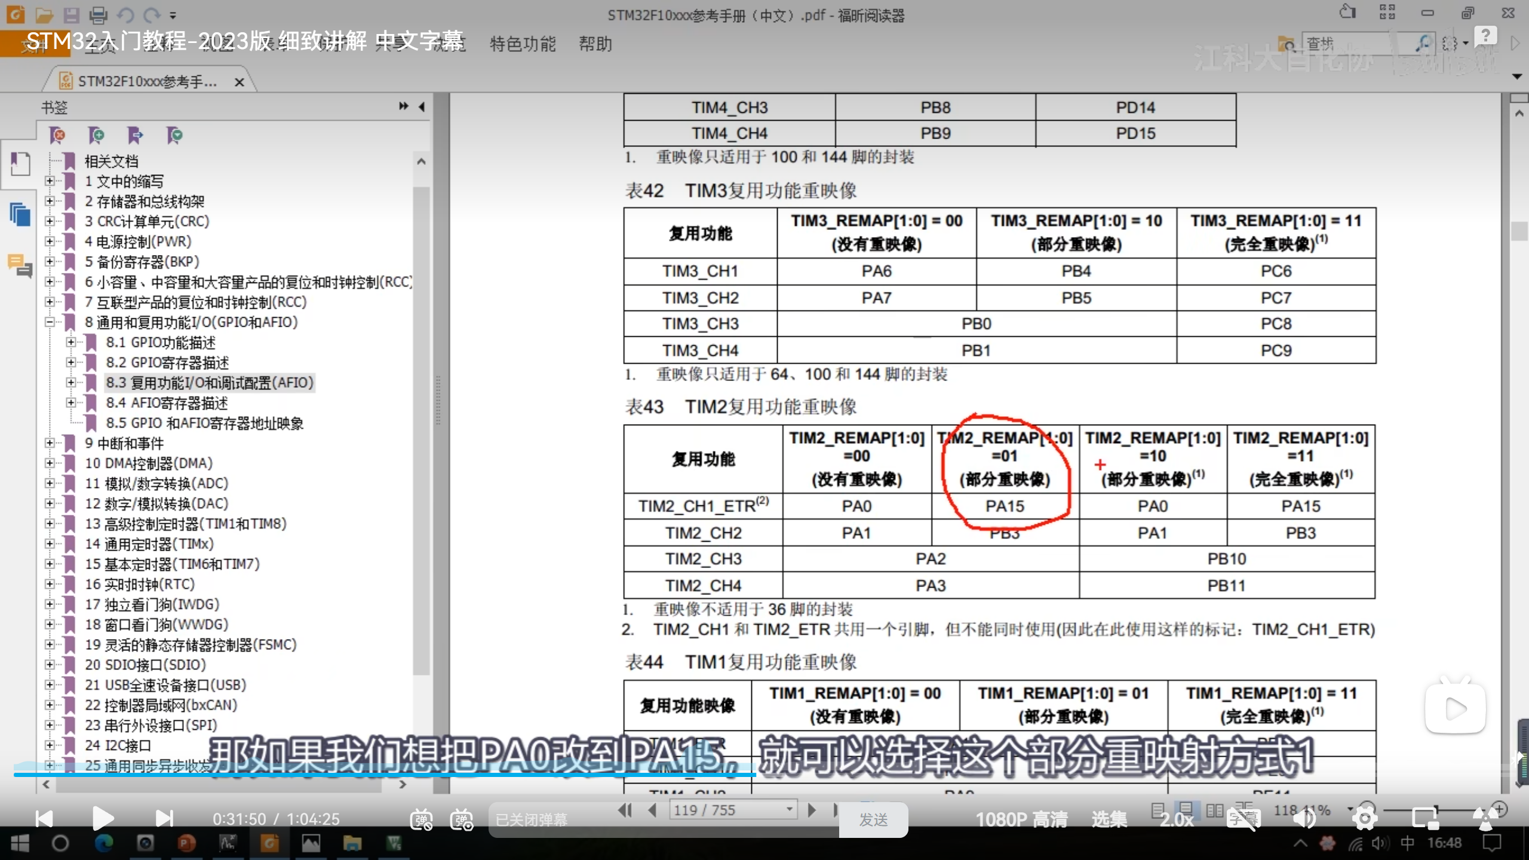1529x860 pixels.
Task: Open the 帮助 menu
Action: point(595,44)
